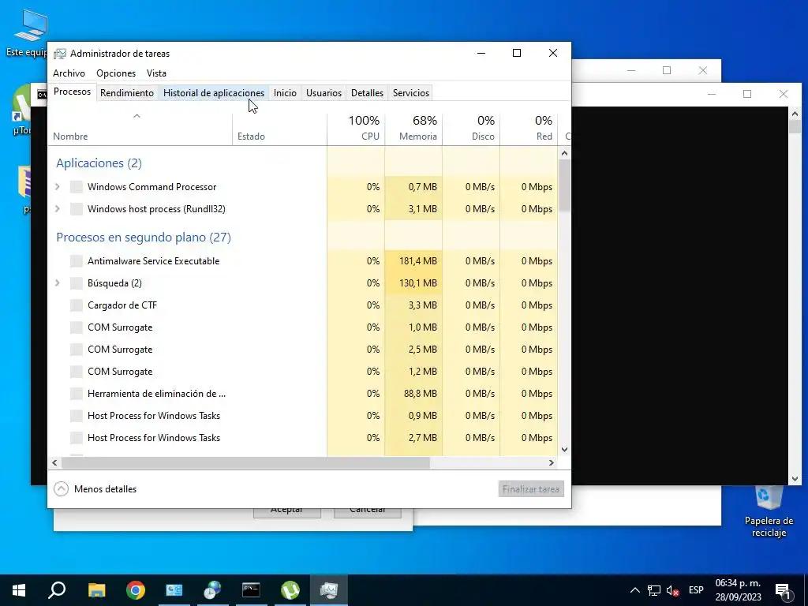
Task: Go to the Detalles tab
Action: (x=368, y=93)
